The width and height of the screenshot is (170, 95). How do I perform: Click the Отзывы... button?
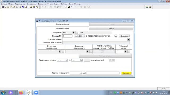124,36
